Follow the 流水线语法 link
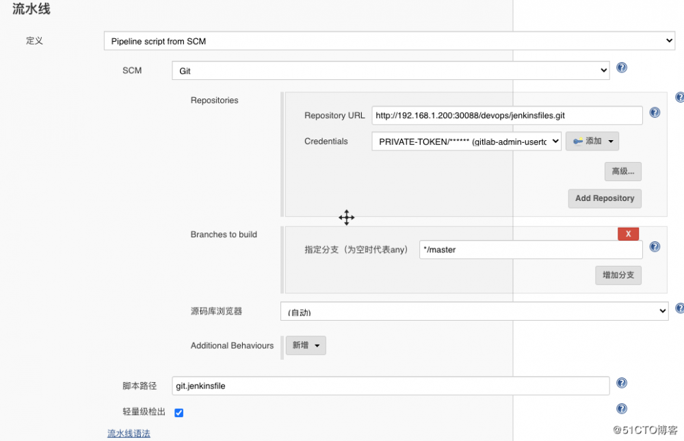Screen dimensions: 684x441 pos(129,433)
